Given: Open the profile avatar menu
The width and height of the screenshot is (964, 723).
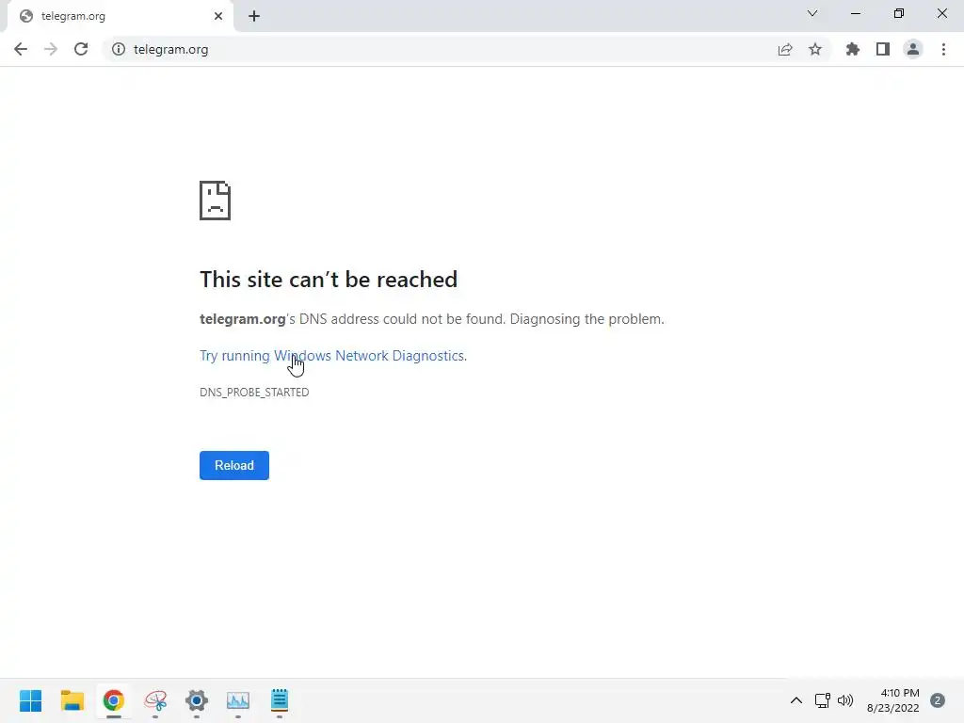Looking at the screenshot, I should (913, 49).
